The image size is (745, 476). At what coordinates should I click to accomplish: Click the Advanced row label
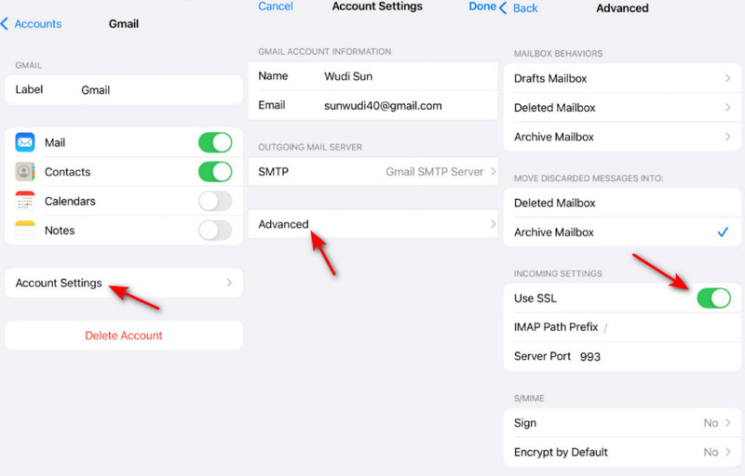(x=283, y=224)
